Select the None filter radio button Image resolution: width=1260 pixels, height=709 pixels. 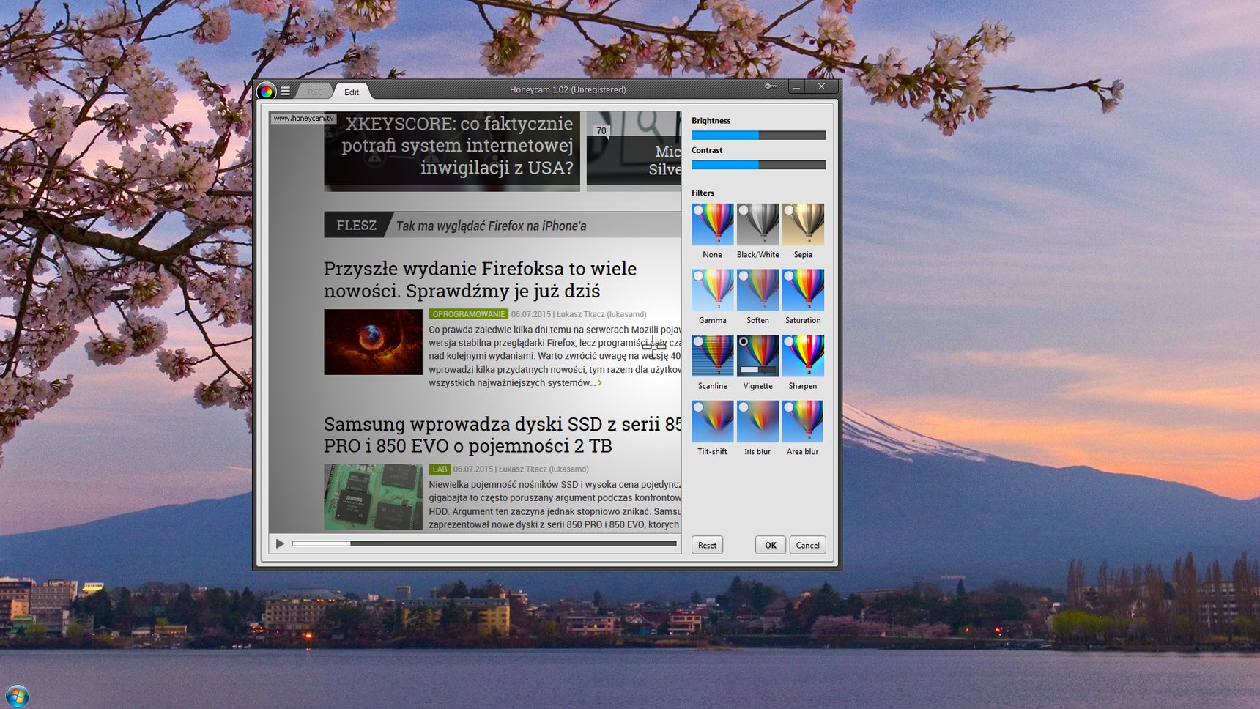click(698, 210)
